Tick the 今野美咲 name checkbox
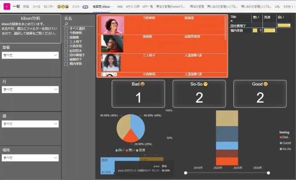 click(66, 33)
